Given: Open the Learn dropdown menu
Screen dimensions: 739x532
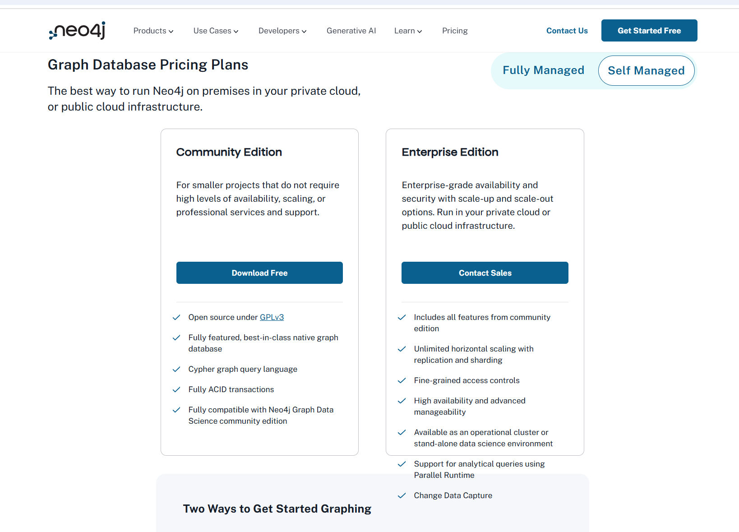Looking at the screenshot, I should tap(408, 31).
